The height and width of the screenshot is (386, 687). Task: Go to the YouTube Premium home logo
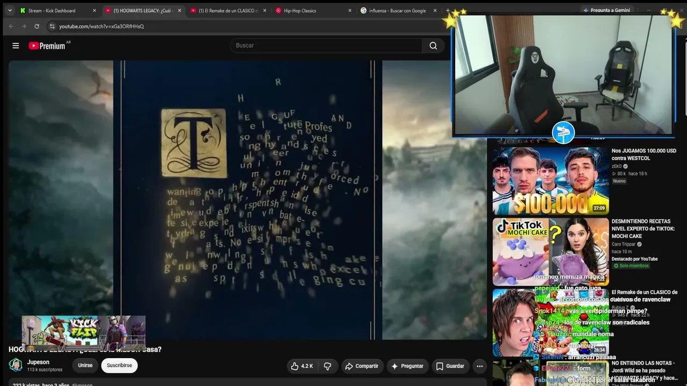47,46
